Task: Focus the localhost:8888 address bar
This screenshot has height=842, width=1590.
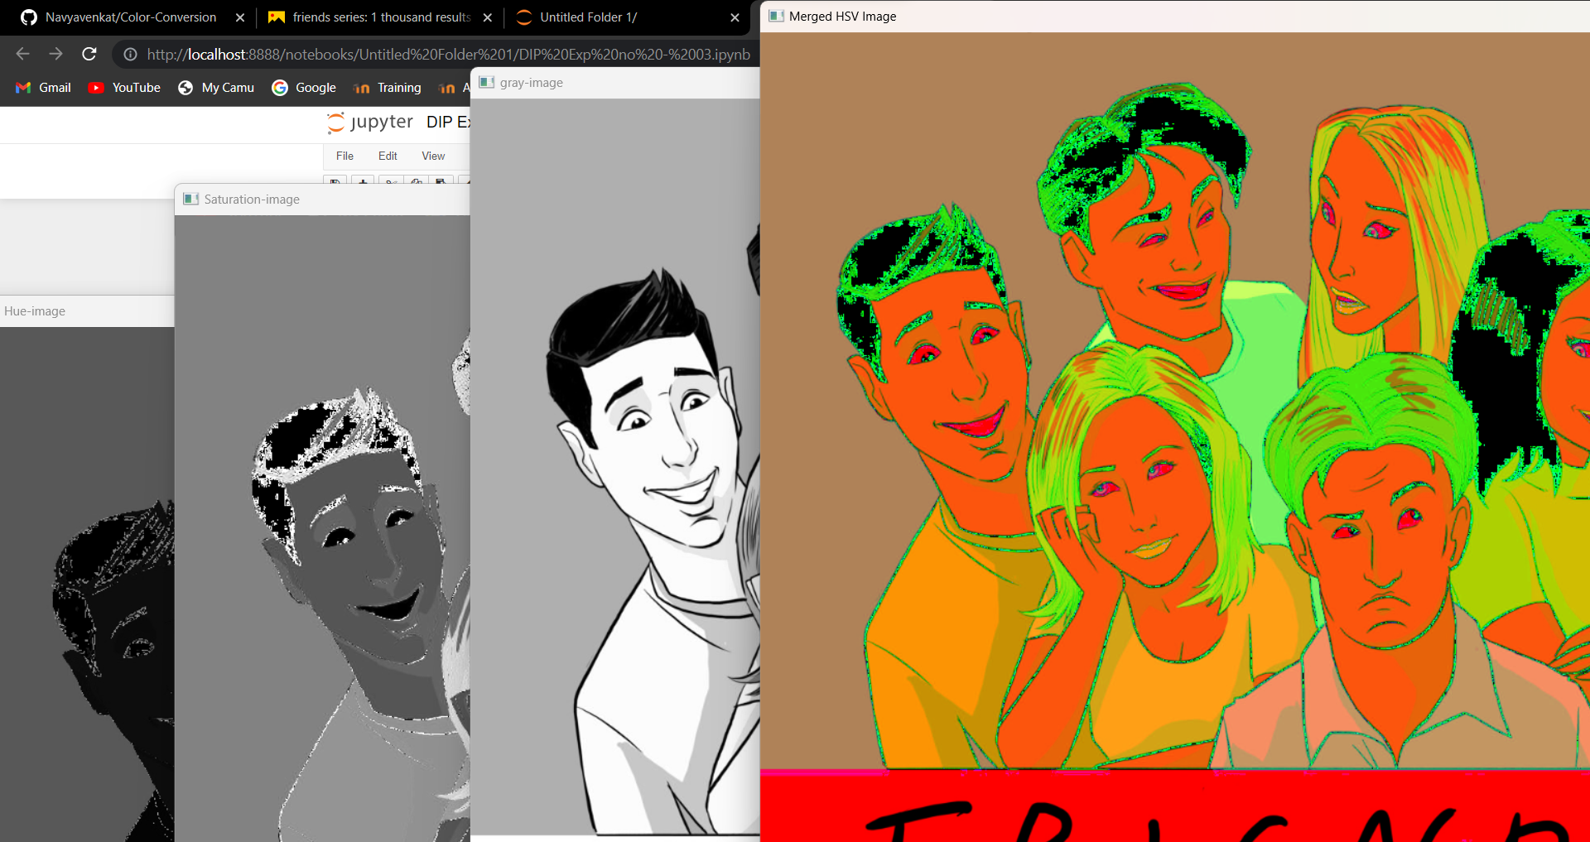Action: tap(448, 55)
